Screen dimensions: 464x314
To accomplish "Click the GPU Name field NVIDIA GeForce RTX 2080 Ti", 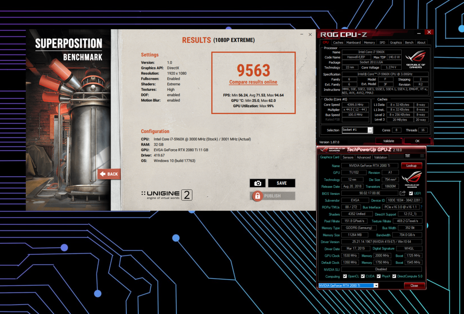I will pyautogui.click(x=369, y=166).
